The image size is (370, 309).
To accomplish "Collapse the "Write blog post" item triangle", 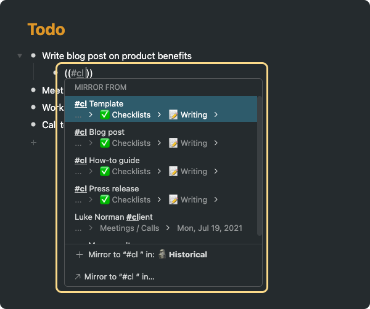I will (x=20, y=56).
